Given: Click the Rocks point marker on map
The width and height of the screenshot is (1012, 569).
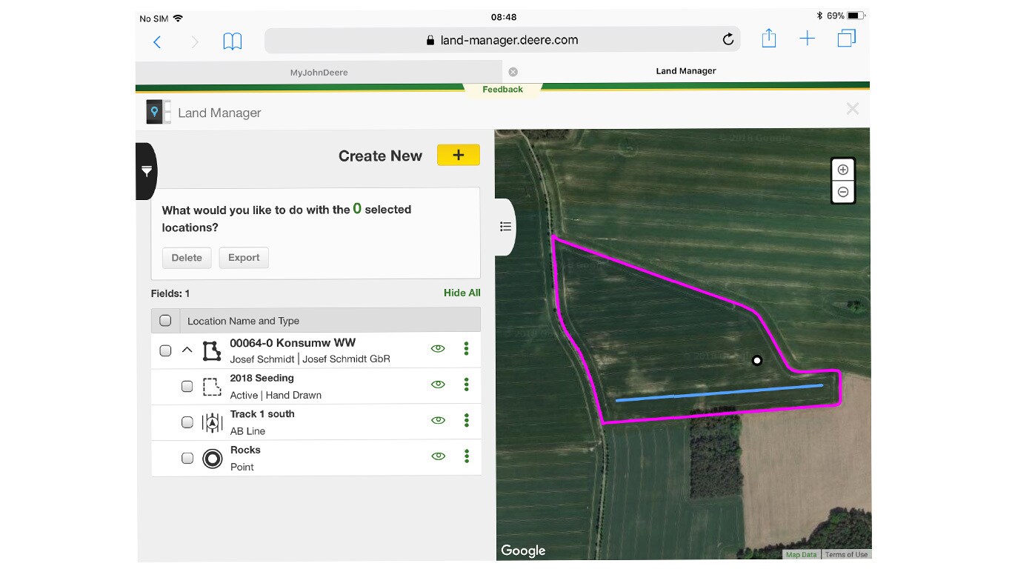Looking at the screenshot, I should click(x=756, y=361).
